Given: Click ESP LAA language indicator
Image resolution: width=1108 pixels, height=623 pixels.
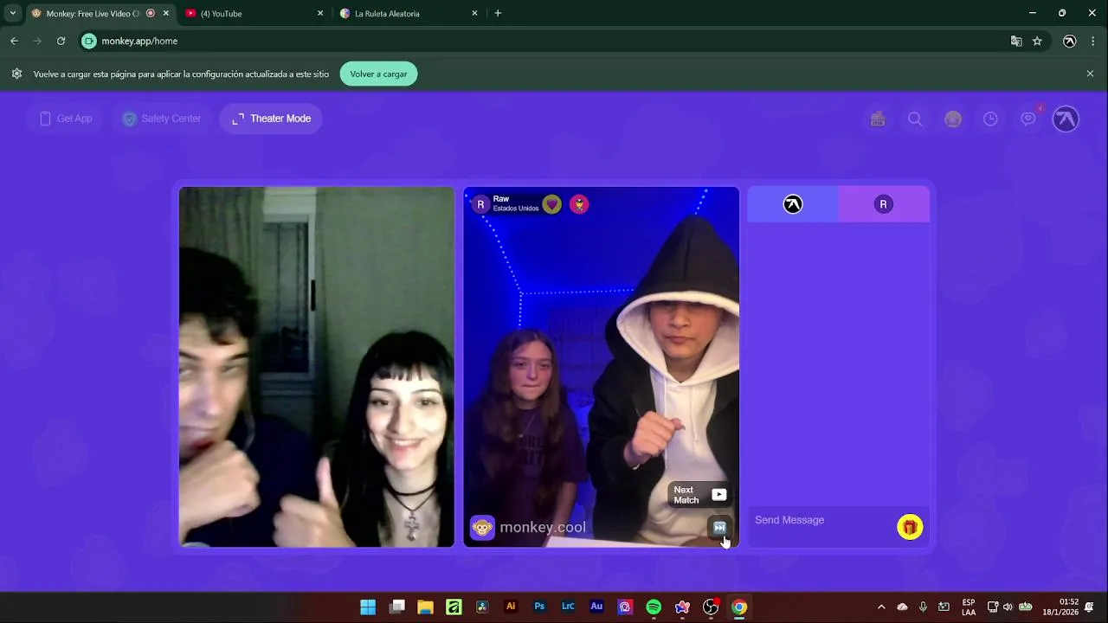Looking at the screenshot, I should (969, 607).
